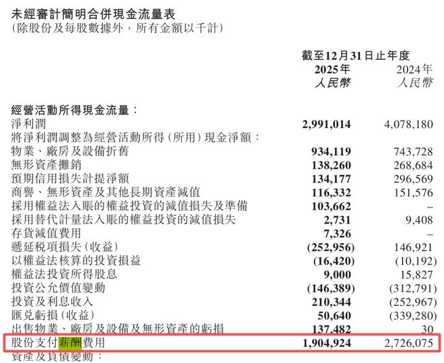Click the value 138,260
Image resolution: width=444 pixels, height=363 pixels.
(331, 166)
